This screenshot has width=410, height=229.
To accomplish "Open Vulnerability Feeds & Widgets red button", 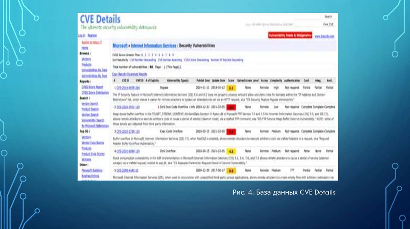I will click(x=290, y=35).
